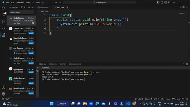
Task: Open the Explorer view icon
Action: (3, 8)
